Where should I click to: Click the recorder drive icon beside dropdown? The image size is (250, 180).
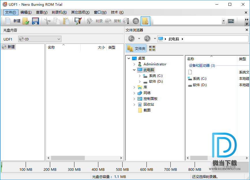(x=231, y=21)
